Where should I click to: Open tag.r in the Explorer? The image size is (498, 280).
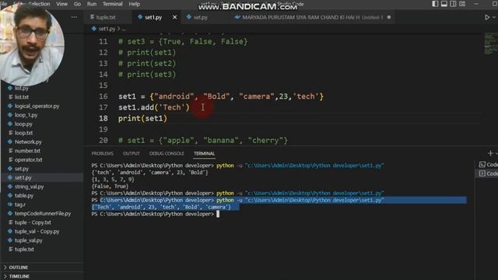[x=19, y=205]
